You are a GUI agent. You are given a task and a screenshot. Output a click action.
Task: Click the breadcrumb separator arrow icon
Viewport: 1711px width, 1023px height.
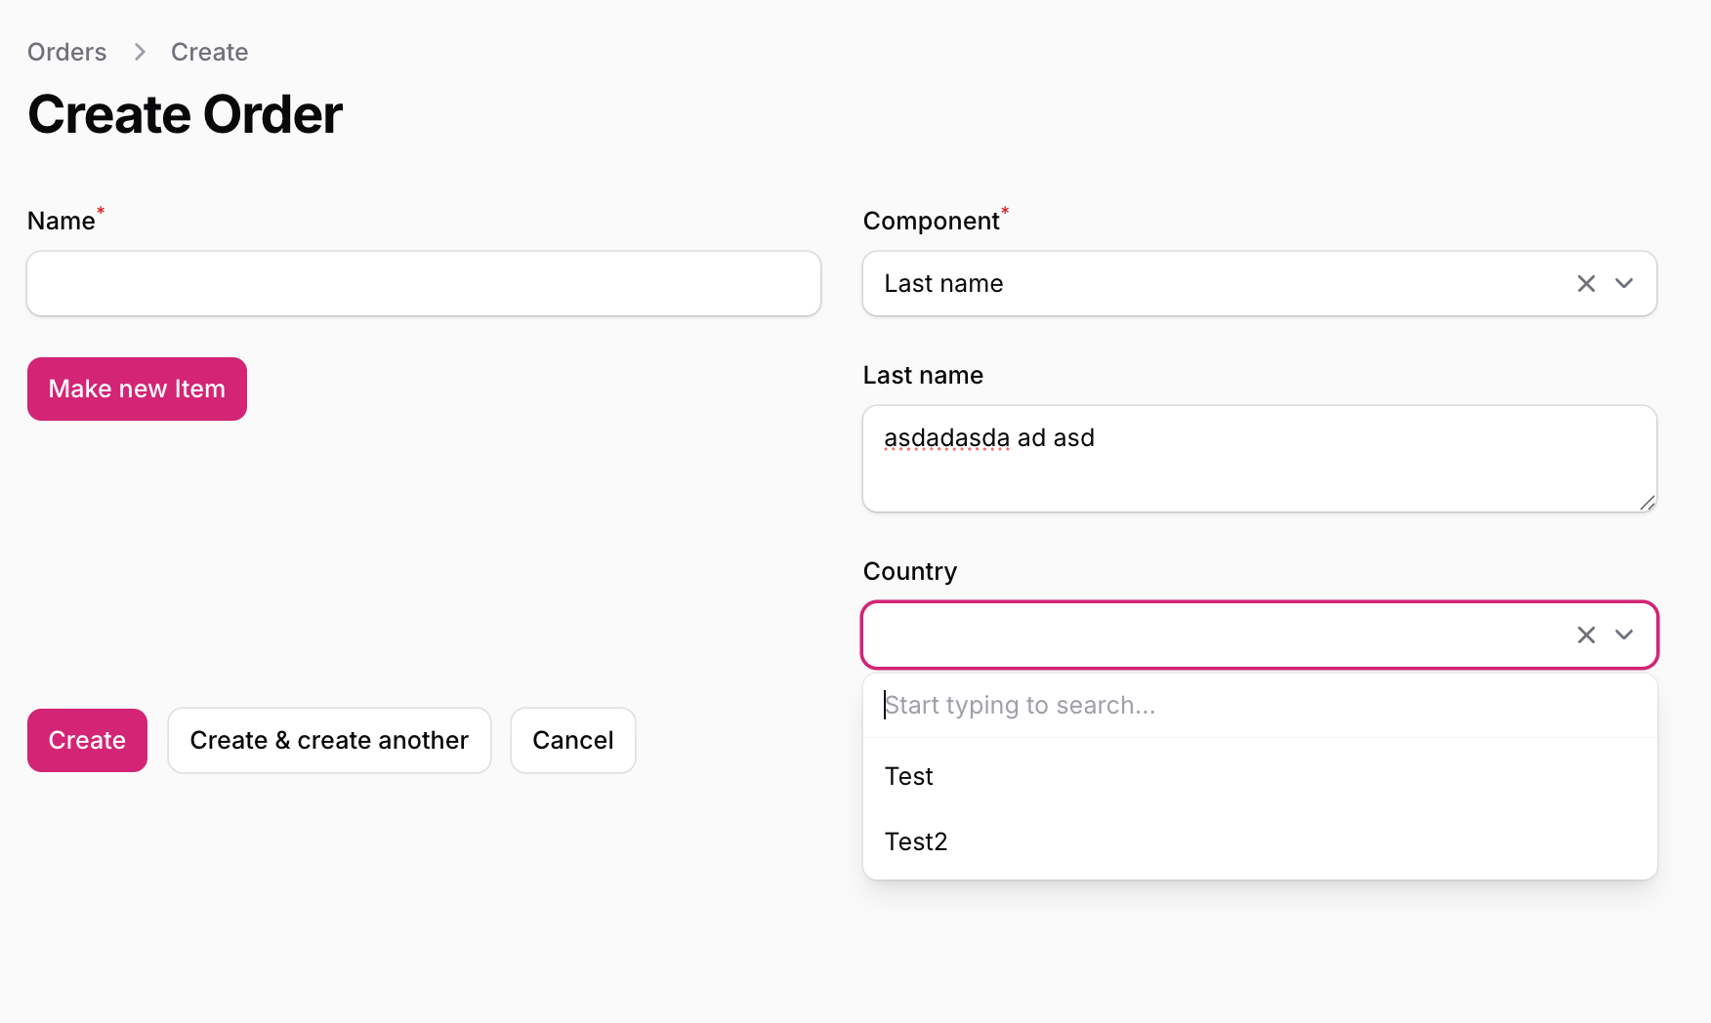coord(140,52)
